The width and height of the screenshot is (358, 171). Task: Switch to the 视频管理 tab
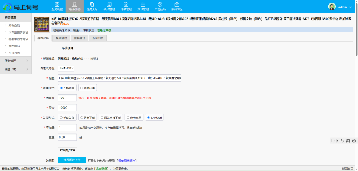tap(61, 38)
